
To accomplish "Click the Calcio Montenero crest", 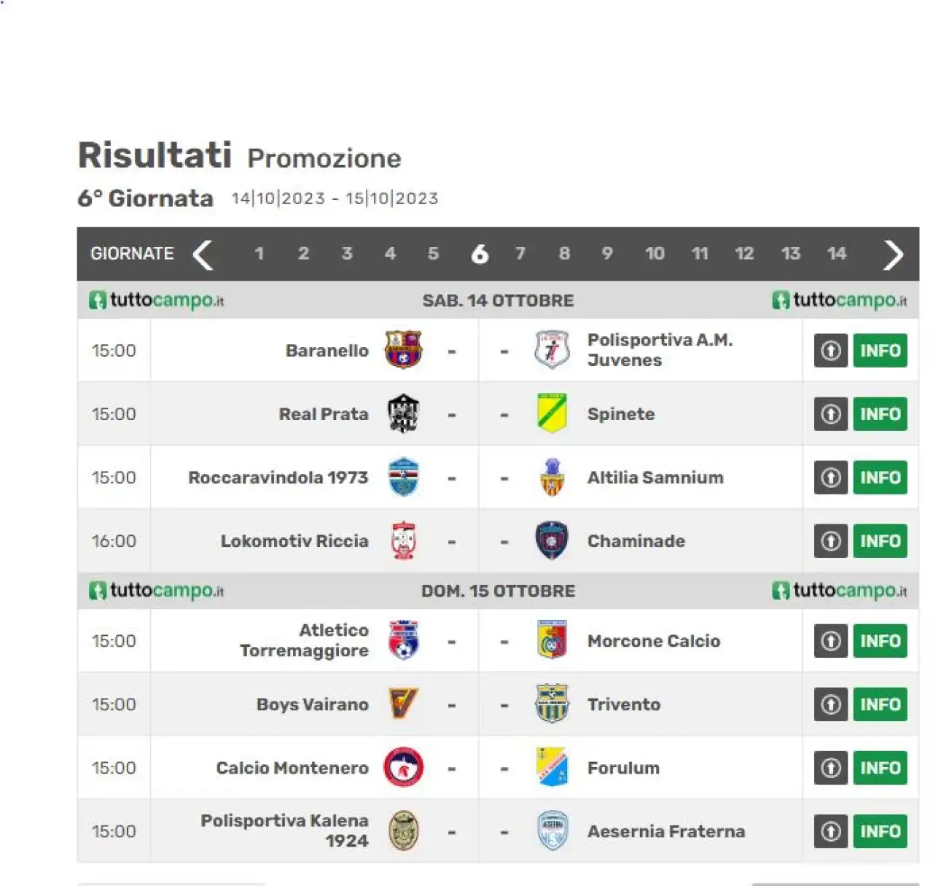I will [x=403, y=767].
